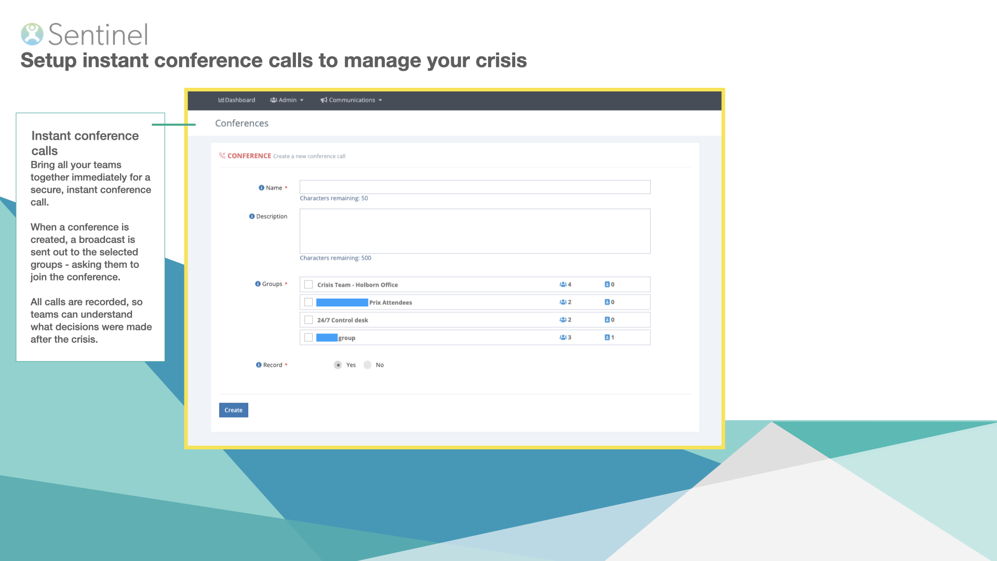Click the Record info icon
Image resolution: width=997 pixels, height=561 pixels.
point(259,365)
